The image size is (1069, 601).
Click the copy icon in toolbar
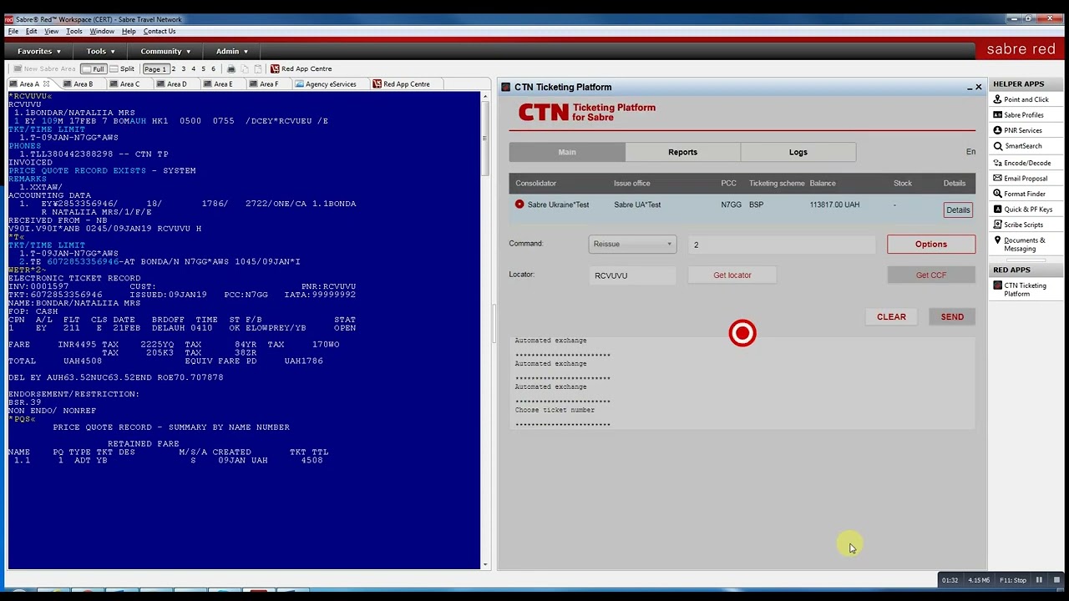245,68
